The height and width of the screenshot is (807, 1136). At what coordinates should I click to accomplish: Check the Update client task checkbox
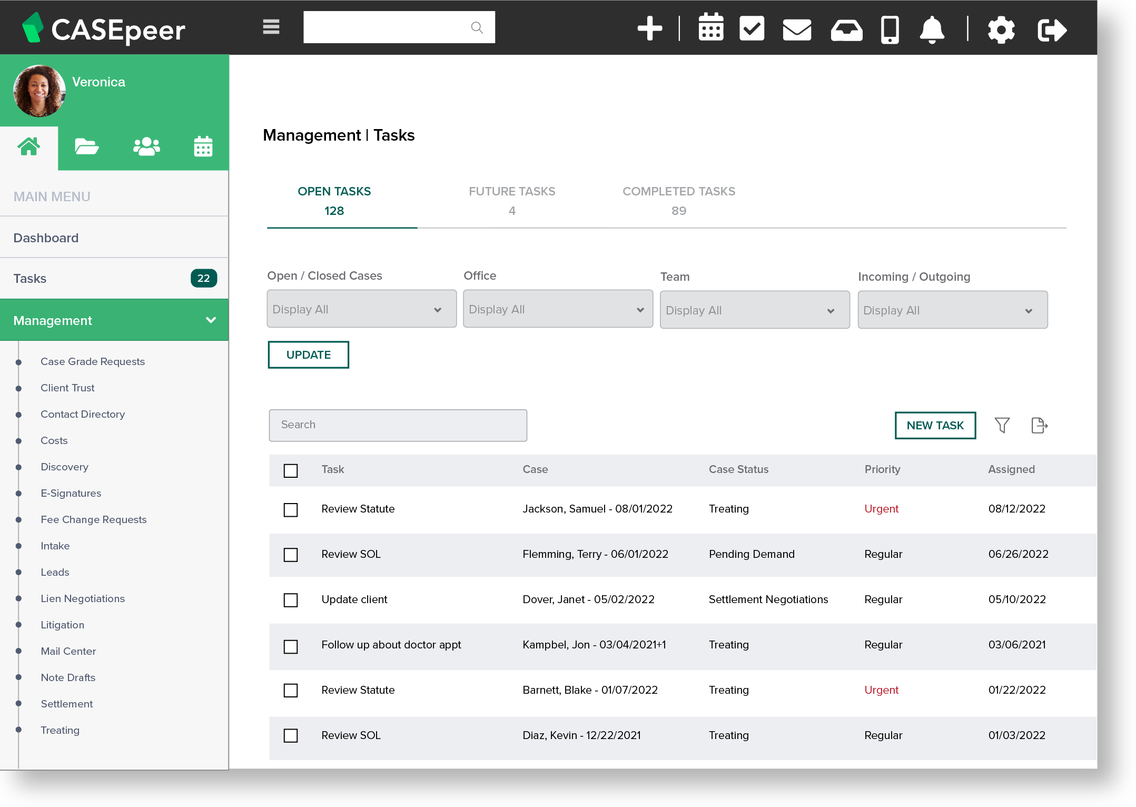[x=291, y=601]
